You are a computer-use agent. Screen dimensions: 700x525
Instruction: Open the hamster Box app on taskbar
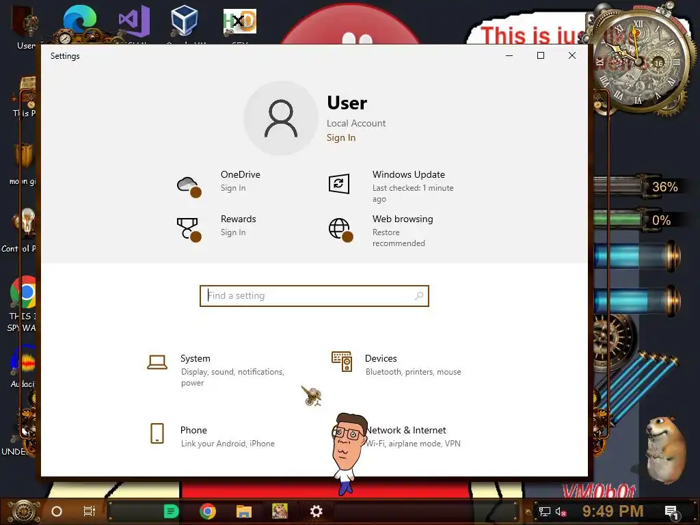pos(280,511)
